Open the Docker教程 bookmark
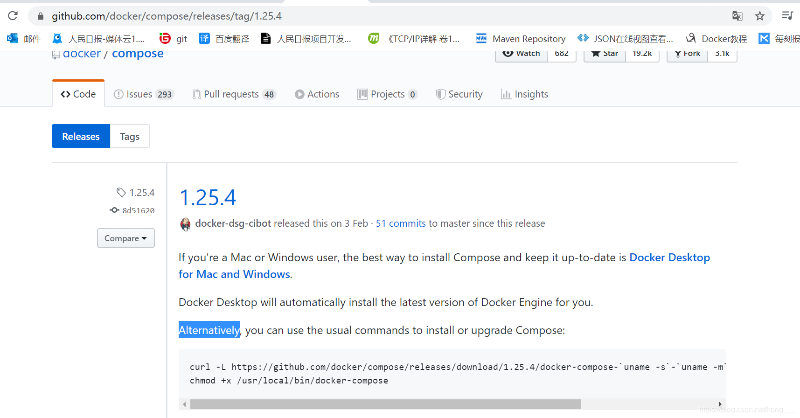The image size is (800, 418). (716, 39)
